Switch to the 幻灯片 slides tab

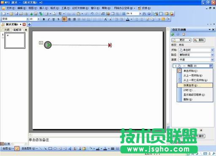(x=17, y=30)
